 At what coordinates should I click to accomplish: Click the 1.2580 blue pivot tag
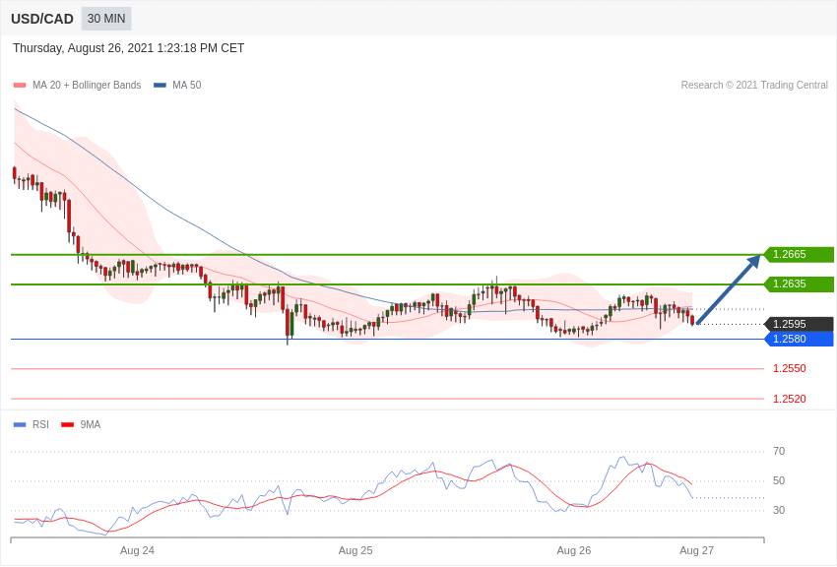coord(799,339)
